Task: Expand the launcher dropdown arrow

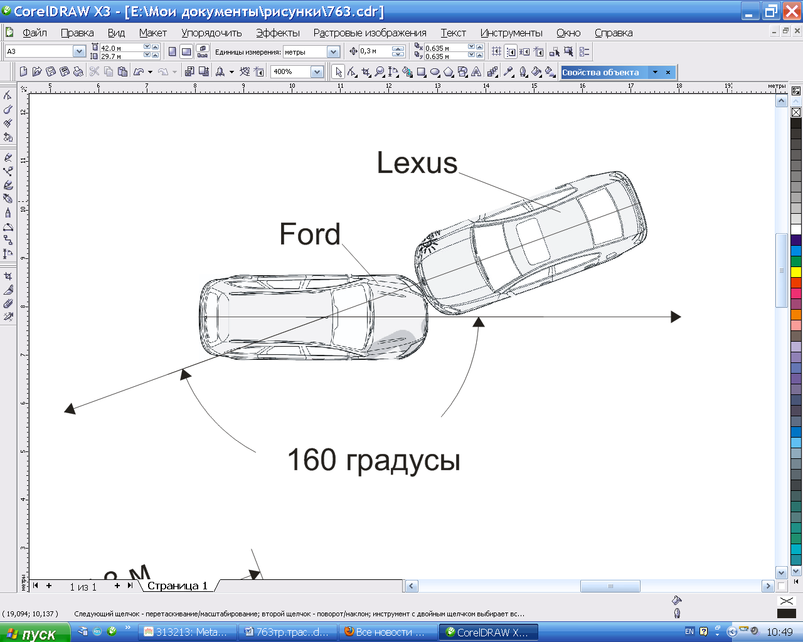Action: point(231,72)
